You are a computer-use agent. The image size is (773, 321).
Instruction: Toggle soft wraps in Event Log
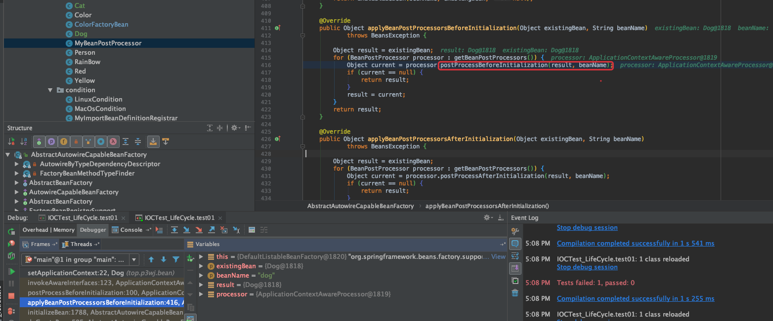tap(515, 256)
